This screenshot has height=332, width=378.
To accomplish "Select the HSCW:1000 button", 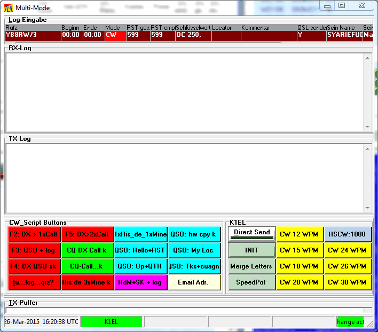I will pos(348,234).
